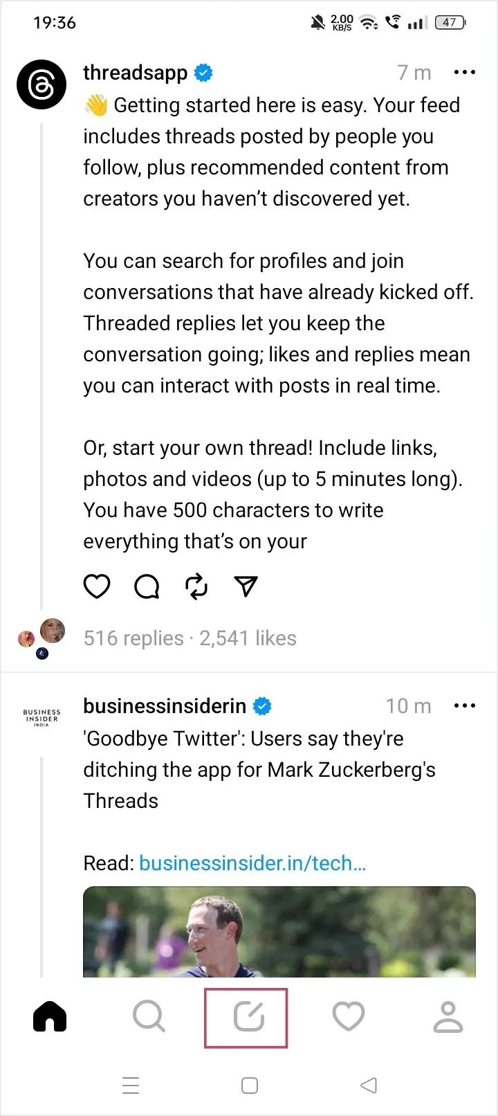Go to the Home tab
Screen dimensions: 498x1116
coord(50,1017)
